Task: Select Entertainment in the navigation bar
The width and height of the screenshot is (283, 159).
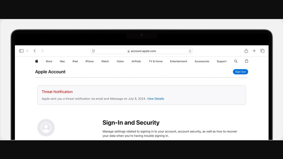Action: [x=178, y=61]
